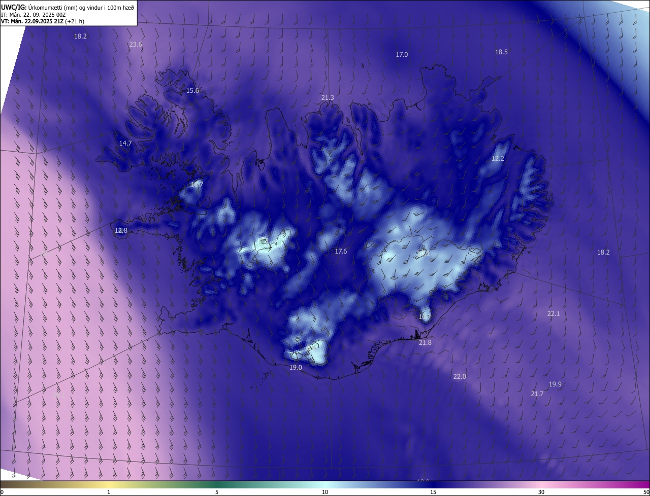650x496 pixels.
Task: Click the 5 tick on the colour scale
Action: click(x=217, y=492)
